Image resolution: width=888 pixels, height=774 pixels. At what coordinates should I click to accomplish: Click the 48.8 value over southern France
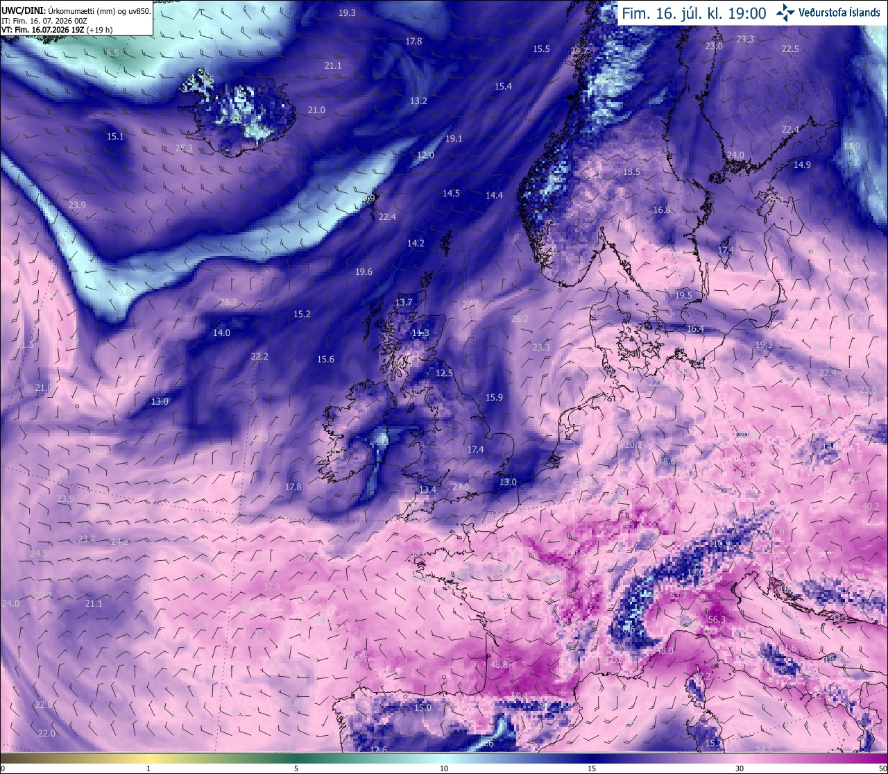pyautogui.click(x=499, y=664)
